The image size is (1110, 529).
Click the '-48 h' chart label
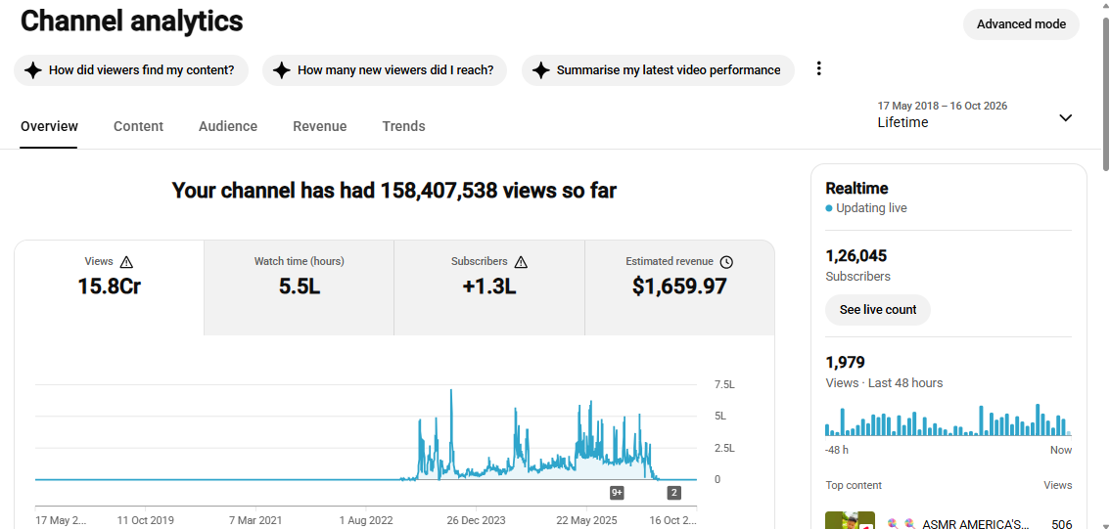pos(837,450)
